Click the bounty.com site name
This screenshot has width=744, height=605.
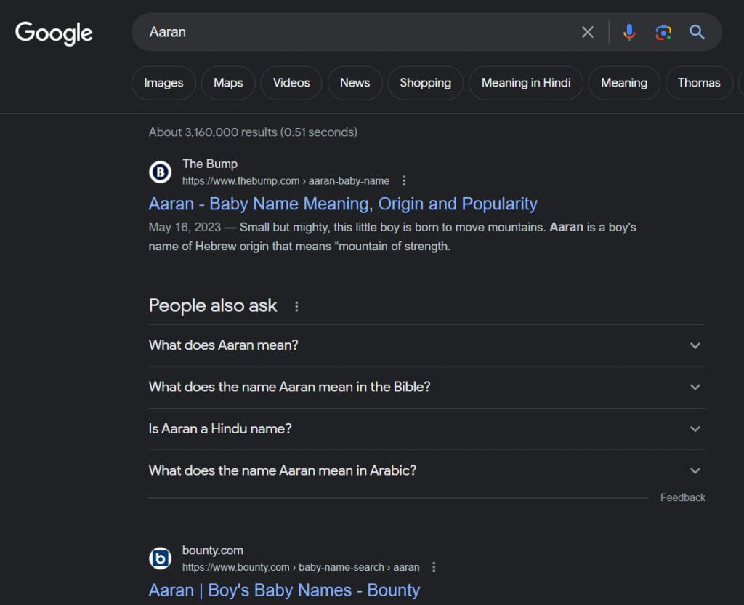click(x=213, y=550)
